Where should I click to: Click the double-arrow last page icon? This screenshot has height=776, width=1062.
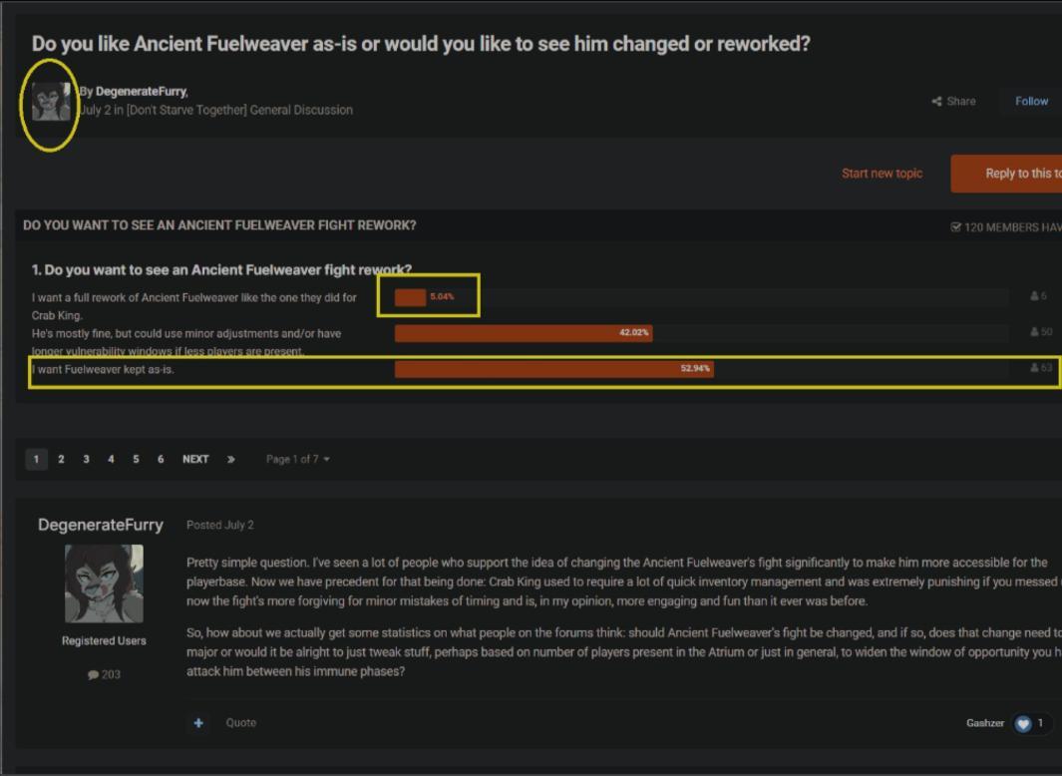pyautogui.click(x=230, y=460)
